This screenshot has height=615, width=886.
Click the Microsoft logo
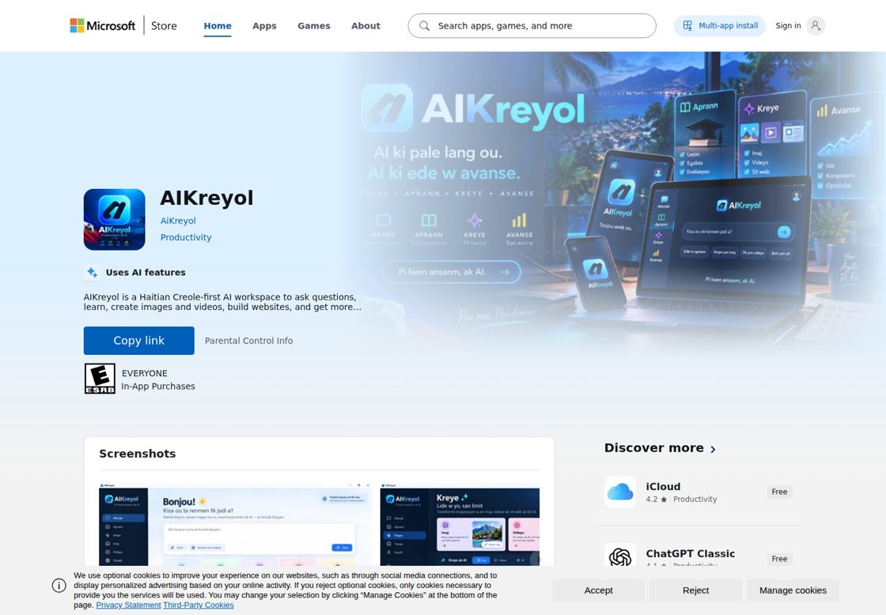click(102, 25)
